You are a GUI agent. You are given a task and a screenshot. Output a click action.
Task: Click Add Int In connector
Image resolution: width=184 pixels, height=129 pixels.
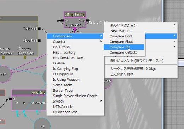[x=10, y=99]
